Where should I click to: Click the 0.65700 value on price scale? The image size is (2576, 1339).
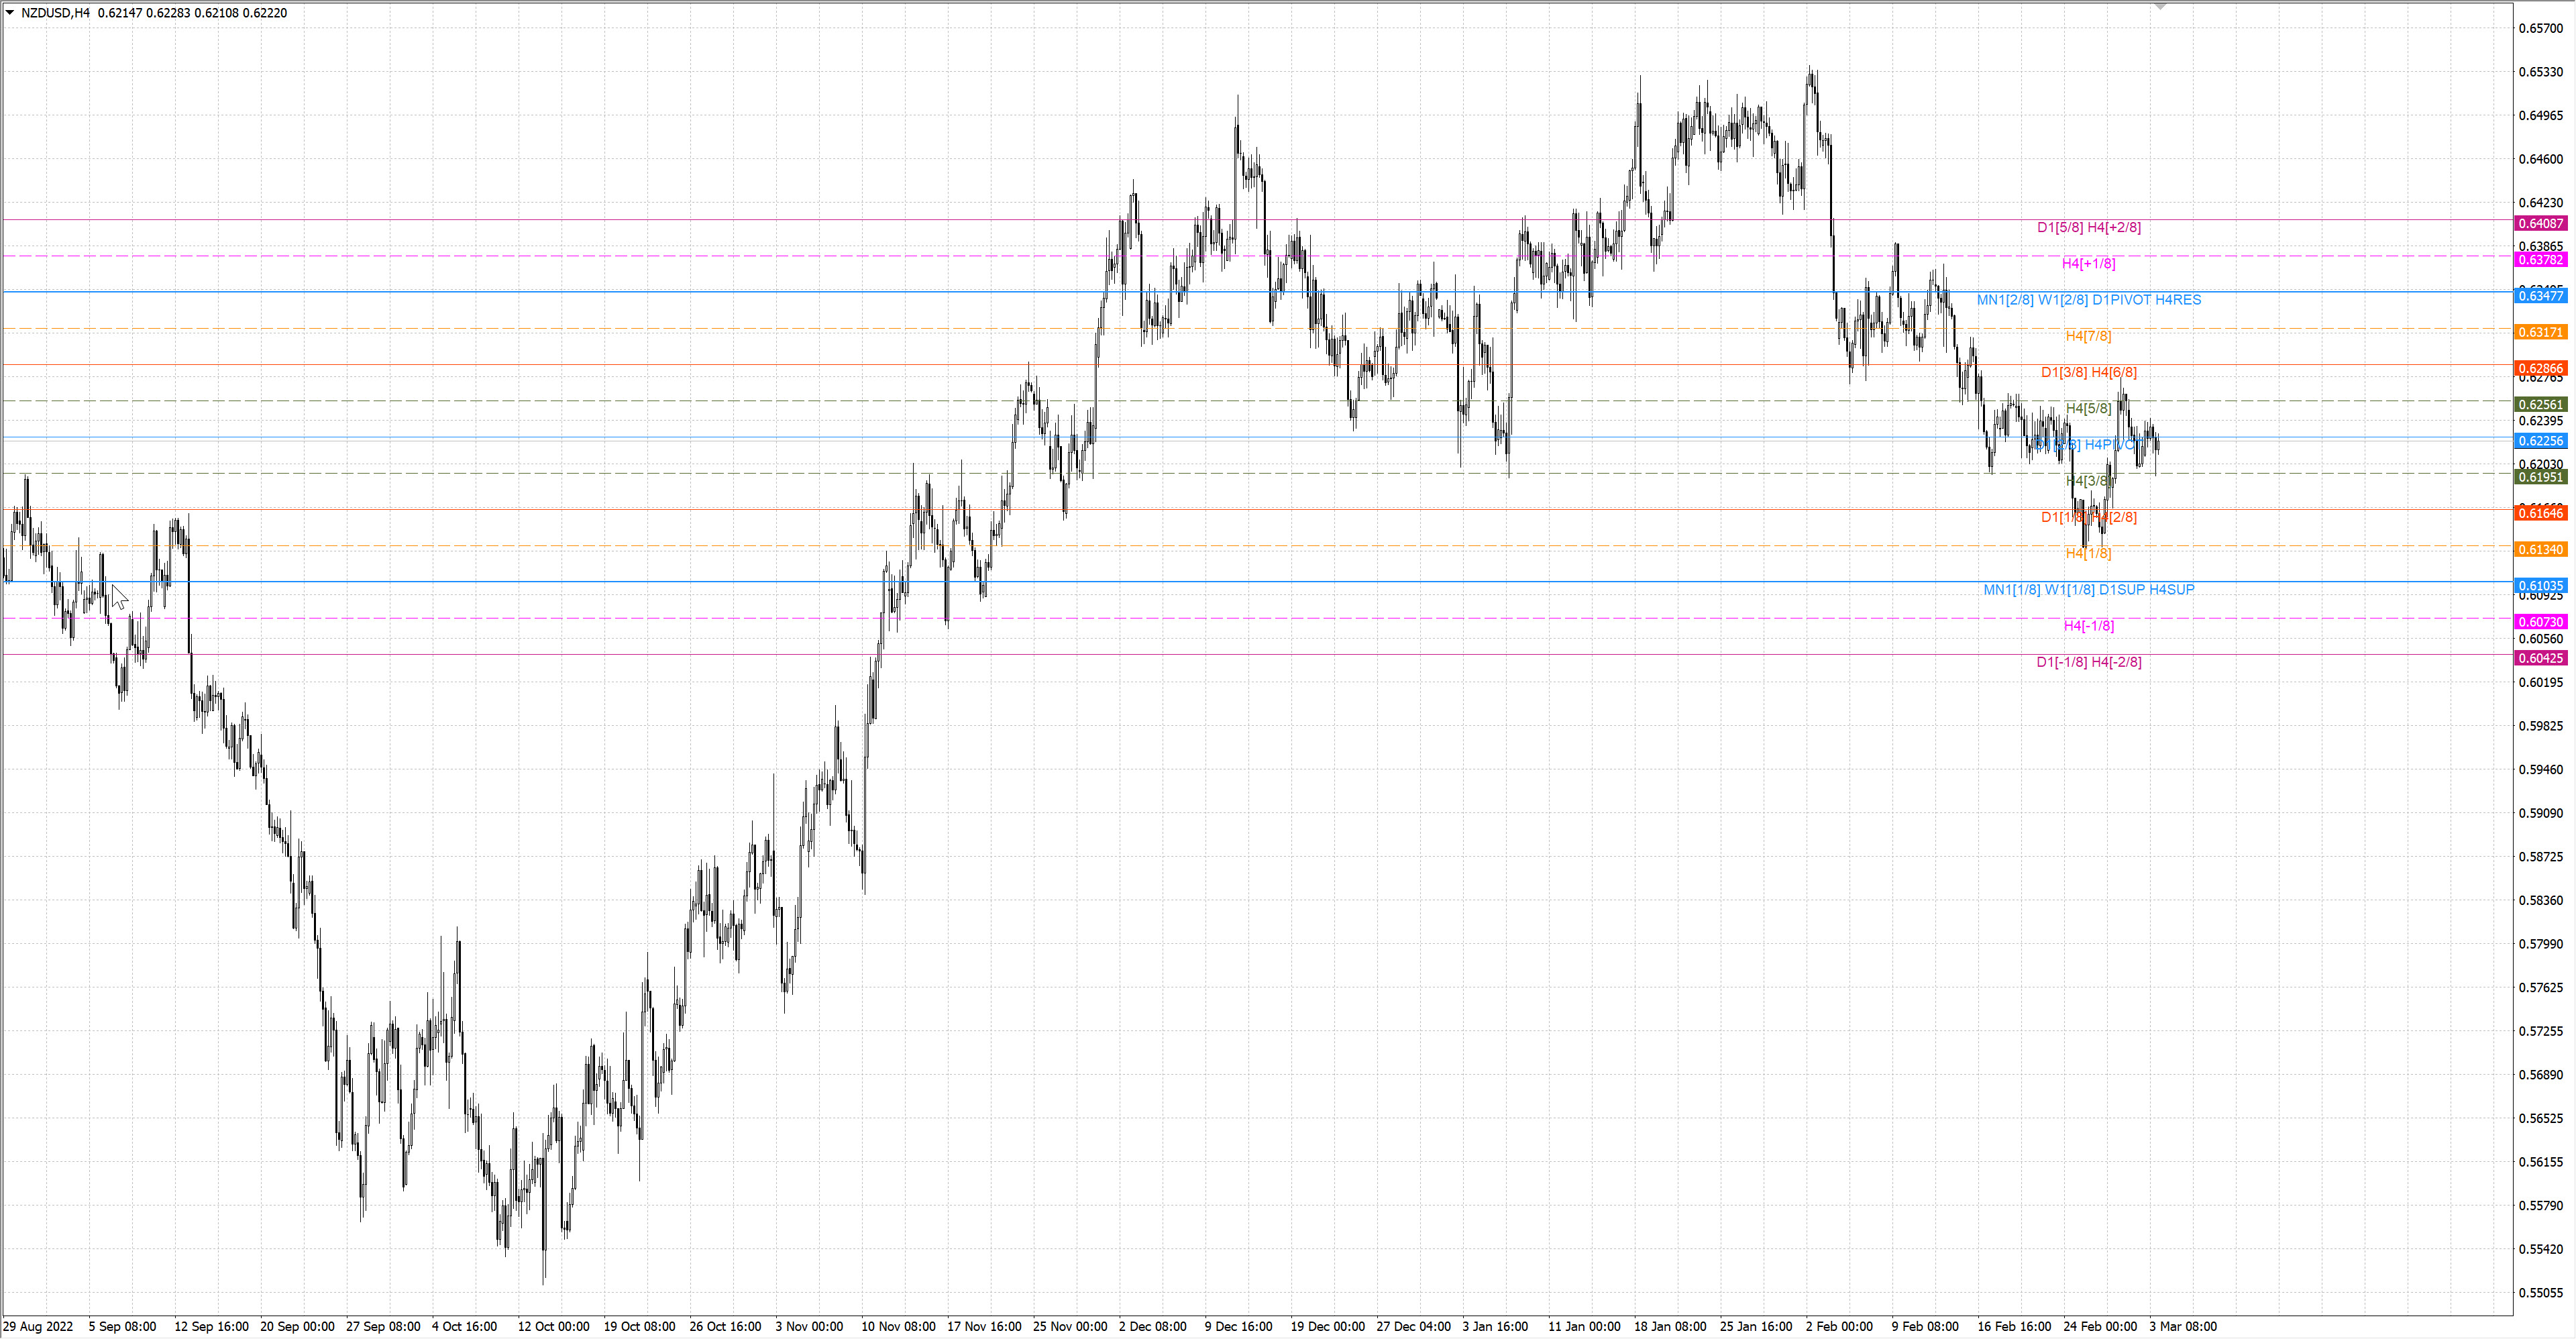2540,28
